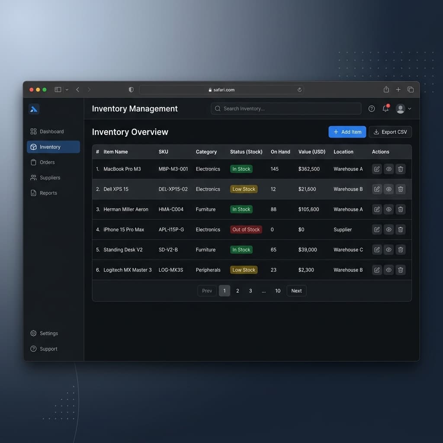View details of Logitech MX Master 3
The height and width of the screenshot is (443, 443).
pos(388,270)
